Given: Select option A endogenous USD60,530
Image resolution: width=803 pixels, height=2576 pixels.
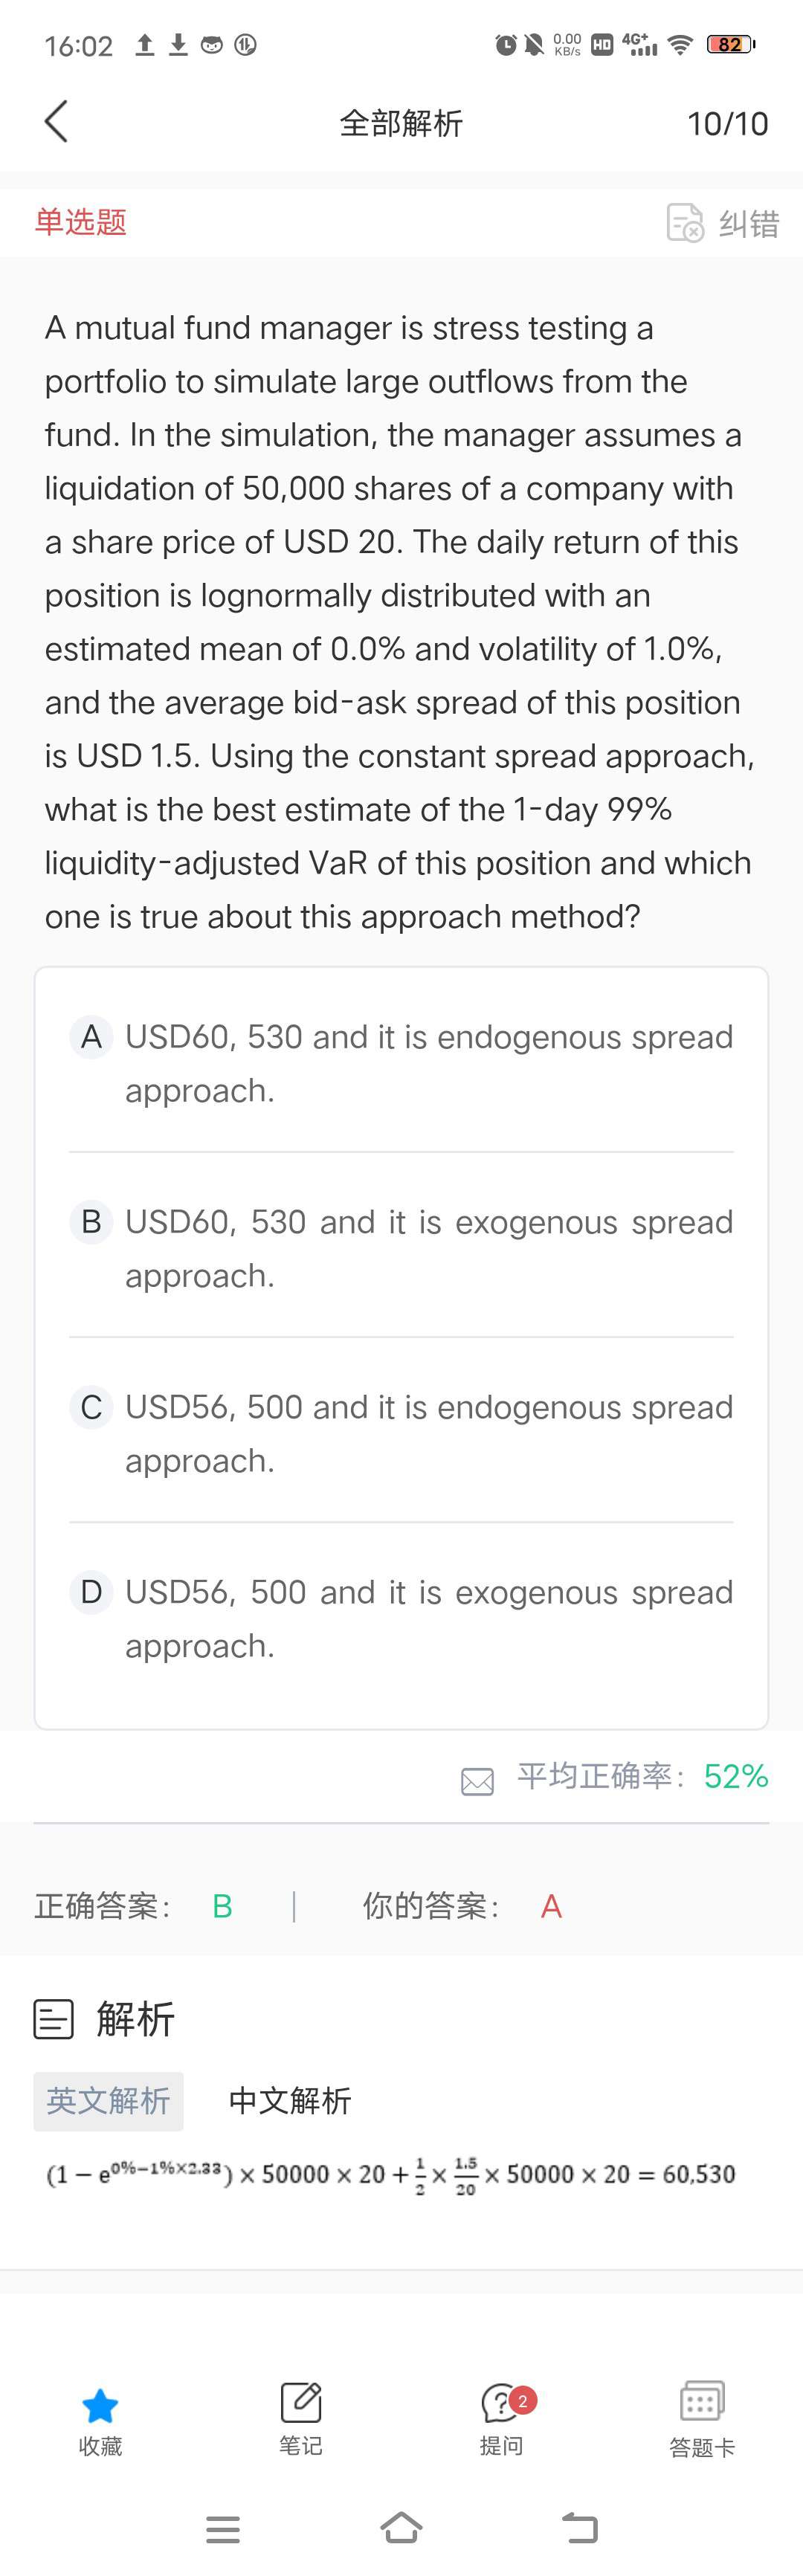Looking at the screenshot, I should pyautogui.click(x=401, y=1063).
